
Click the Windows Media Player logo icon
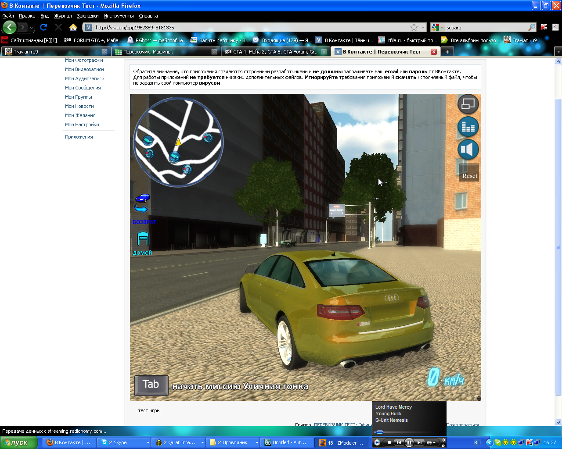377,442
